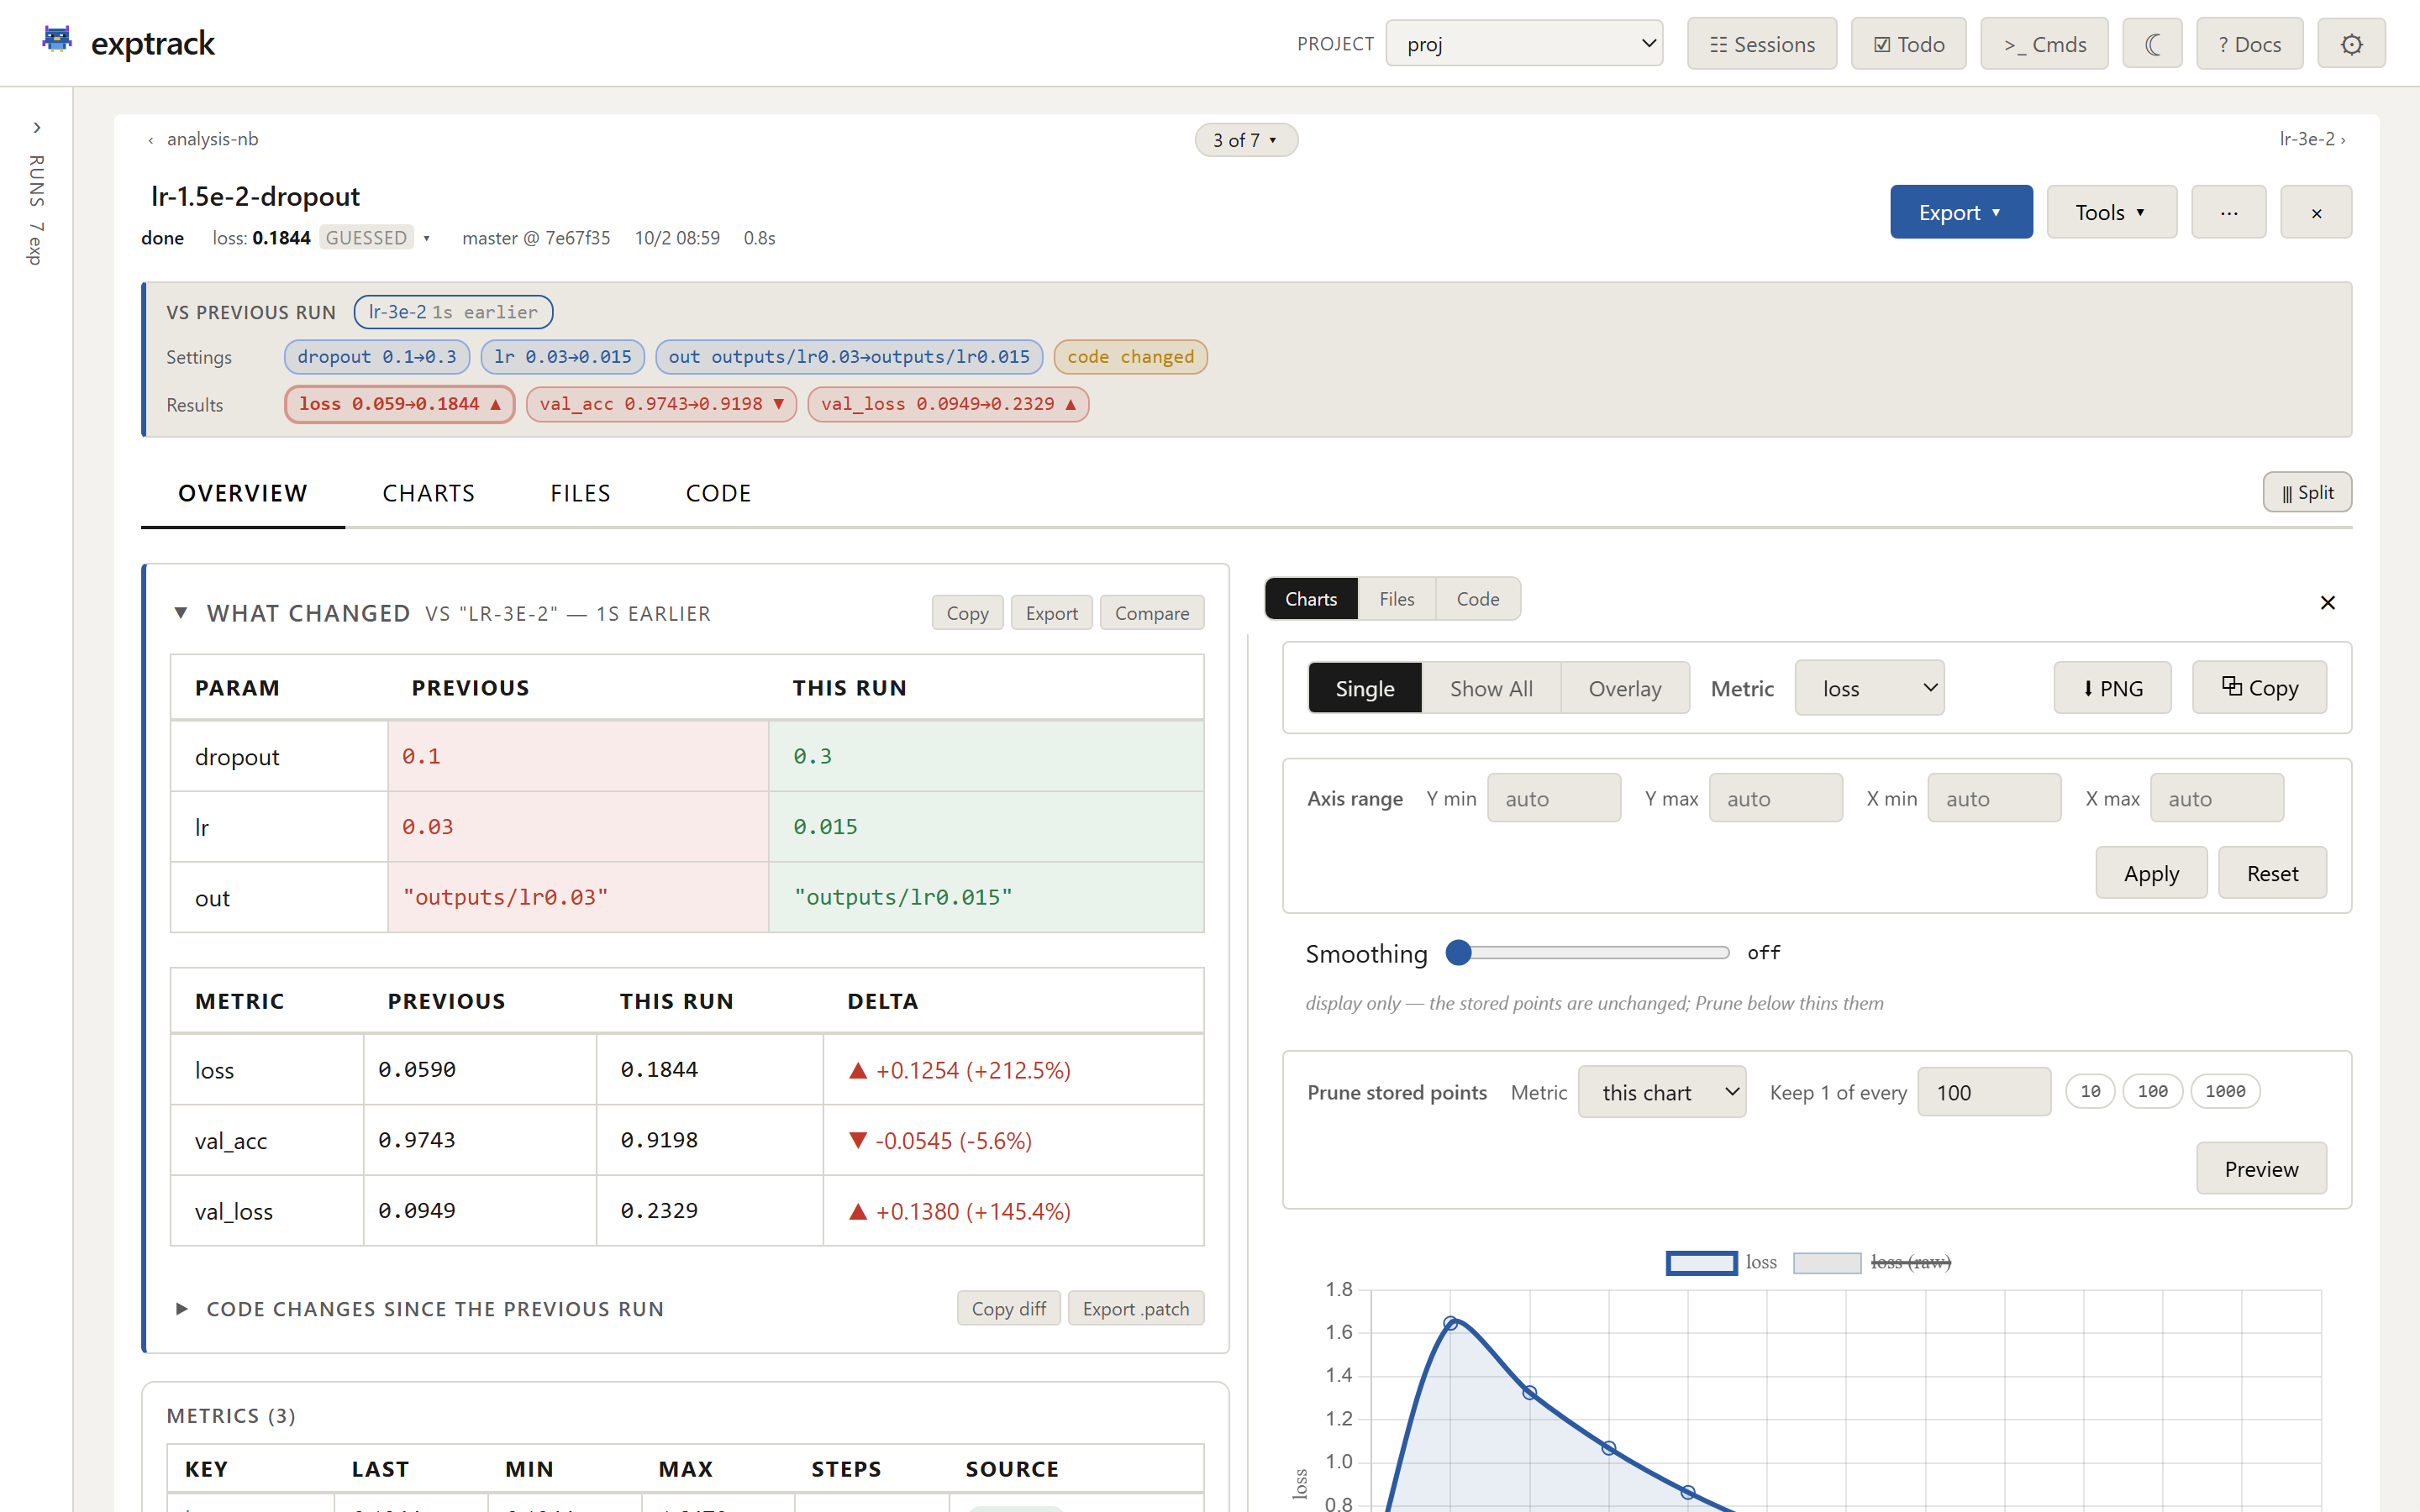Click the Y min input field
The height and width of the screenshot is (1512, 2420).
(1554, 798)
